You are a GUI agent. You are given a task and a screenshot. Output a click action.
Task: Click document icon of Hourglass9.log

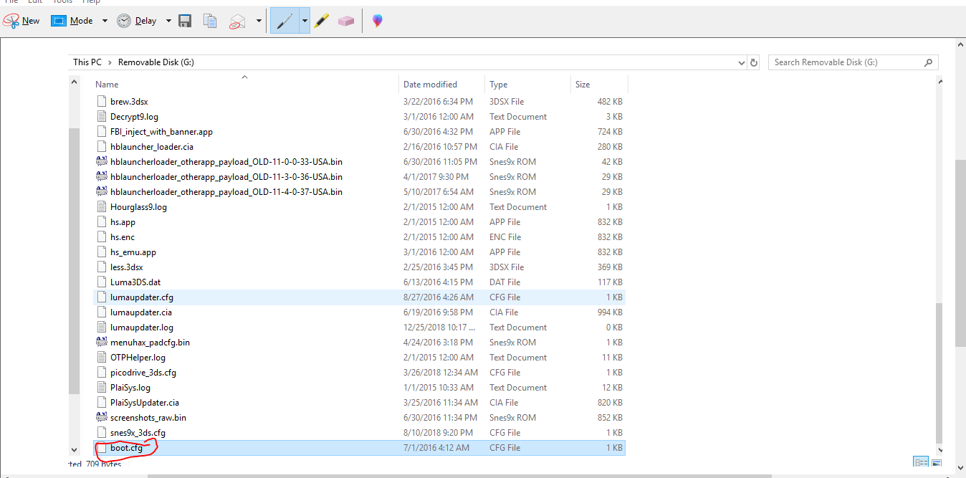[x=101, y=207]
